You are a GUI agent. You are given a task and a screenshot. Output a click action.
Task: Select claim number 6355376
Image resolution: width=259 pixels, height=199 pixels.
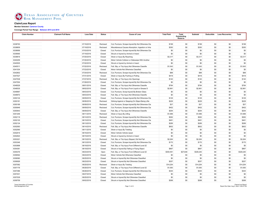(17, 152)
